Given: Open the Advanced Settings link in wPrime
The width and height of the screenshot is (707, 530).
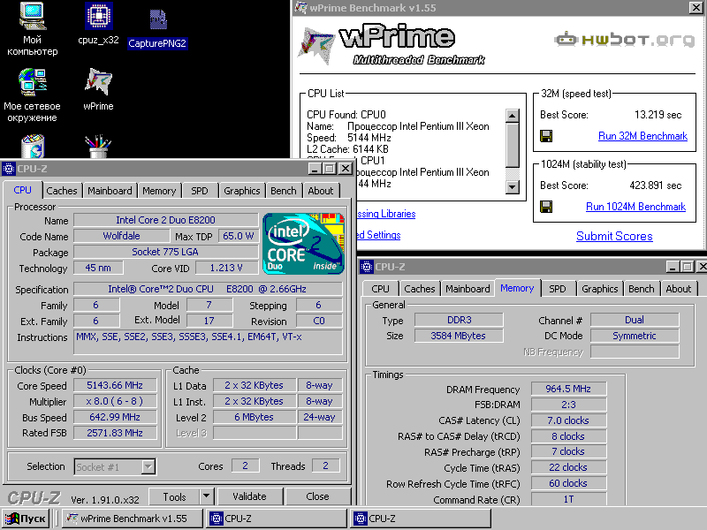Looking at the screenshot, I should pos(378,235).
